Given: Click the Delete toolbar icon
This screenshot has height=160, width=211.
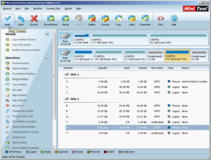Looking at the screenshot, I should click(x=92, y=19).
